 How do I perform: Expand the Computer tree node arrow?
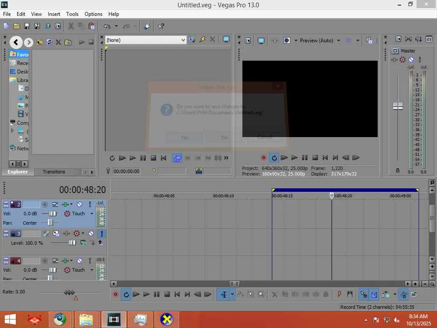pos(12,130)
